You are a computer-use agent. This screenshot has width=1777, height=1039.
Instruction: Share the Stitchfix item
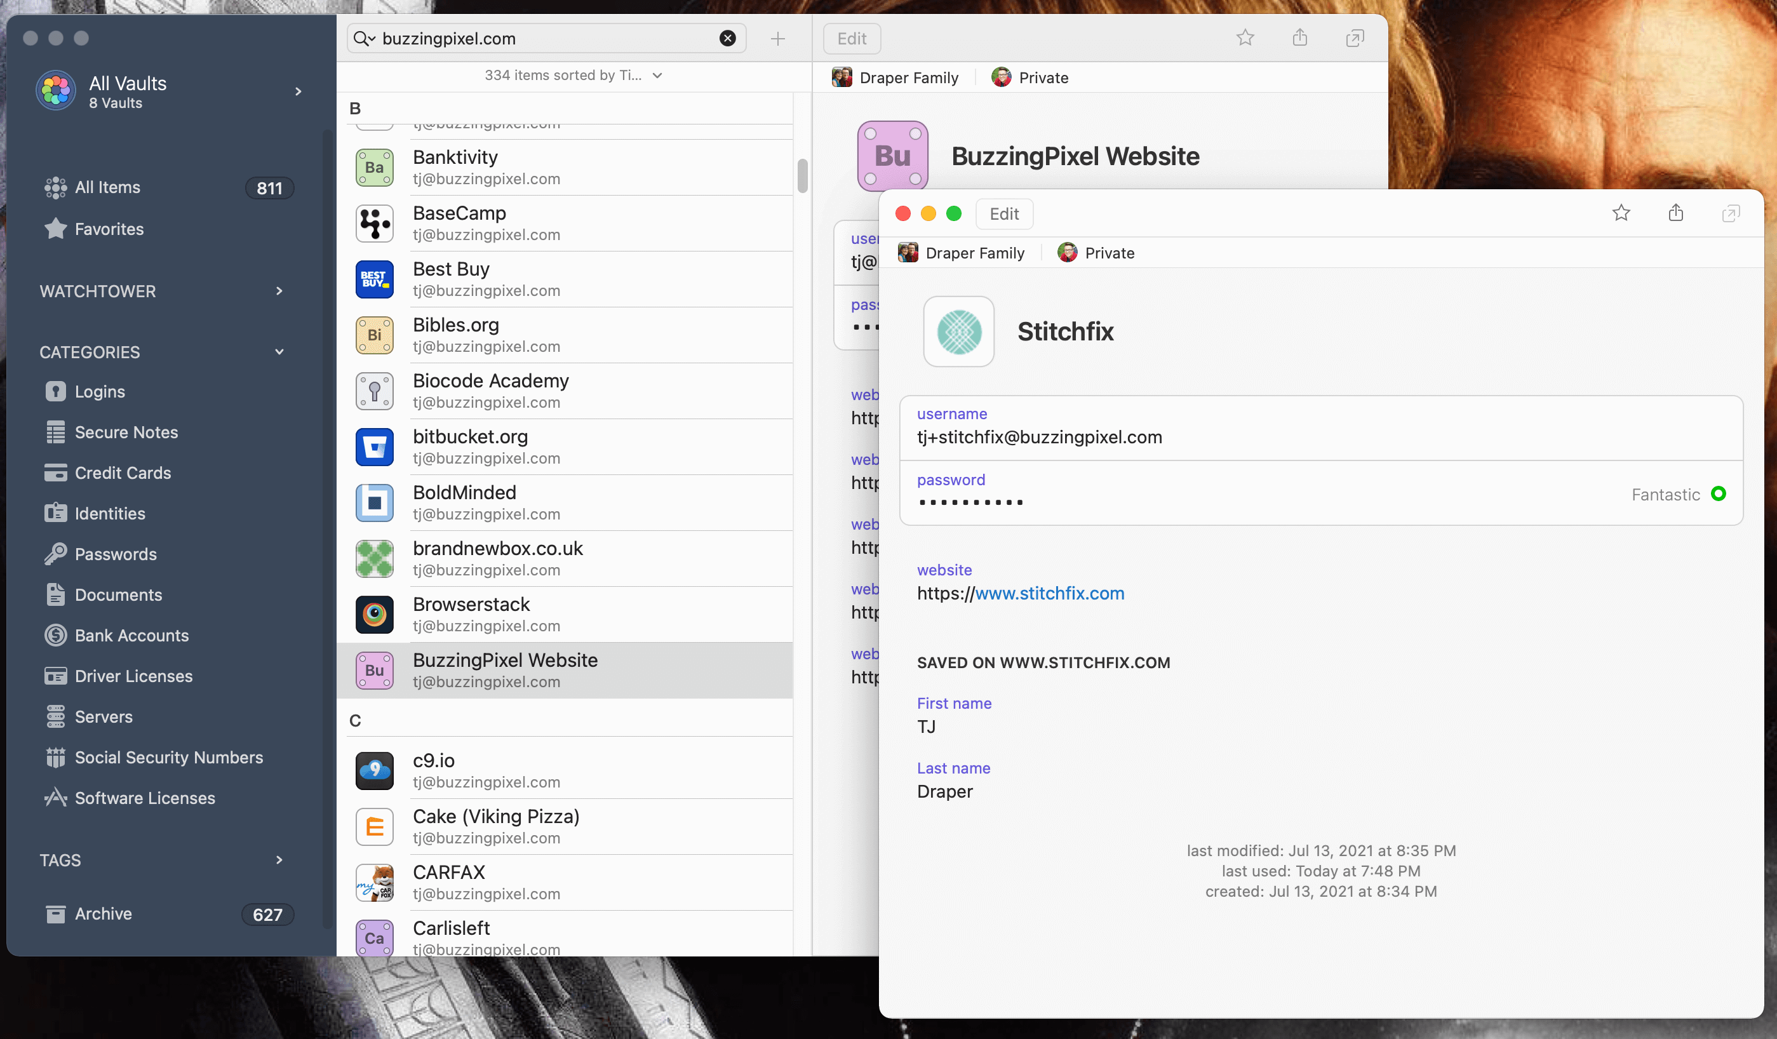[x=1676, y=213]
